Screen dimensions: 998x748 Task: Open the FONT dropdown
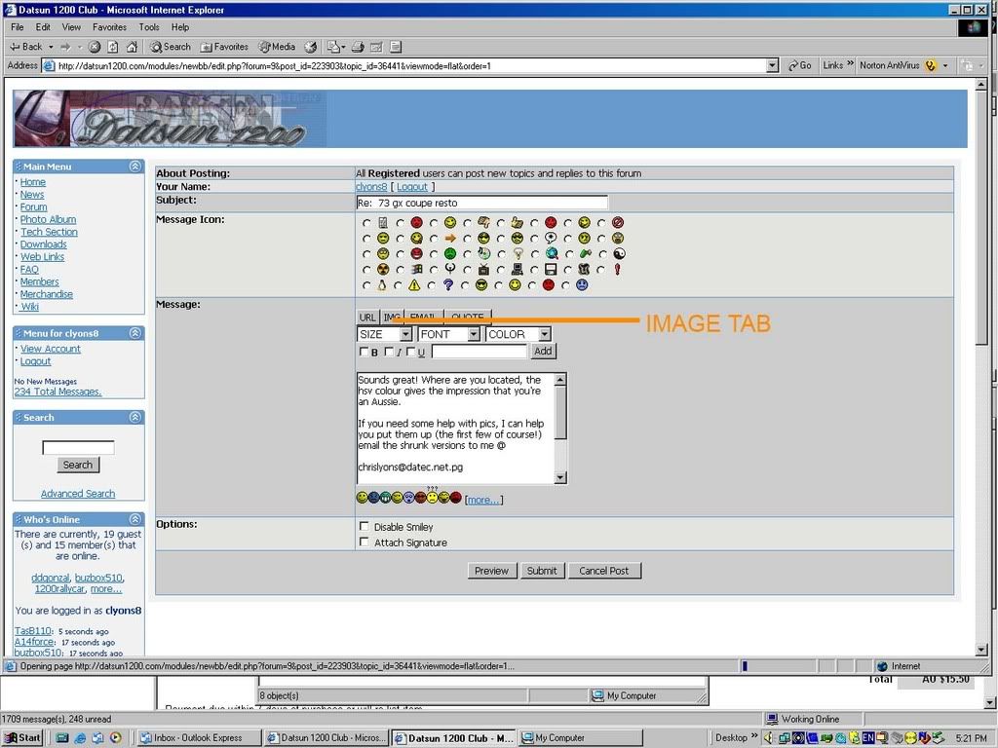448,334
